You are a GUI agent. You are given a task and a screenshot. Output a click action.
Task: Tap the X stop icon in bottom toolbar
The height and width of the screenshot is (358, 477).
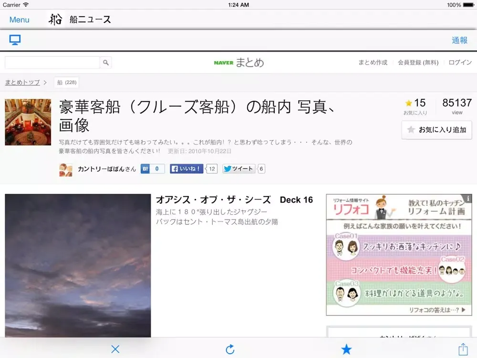[x=115, y=349]
